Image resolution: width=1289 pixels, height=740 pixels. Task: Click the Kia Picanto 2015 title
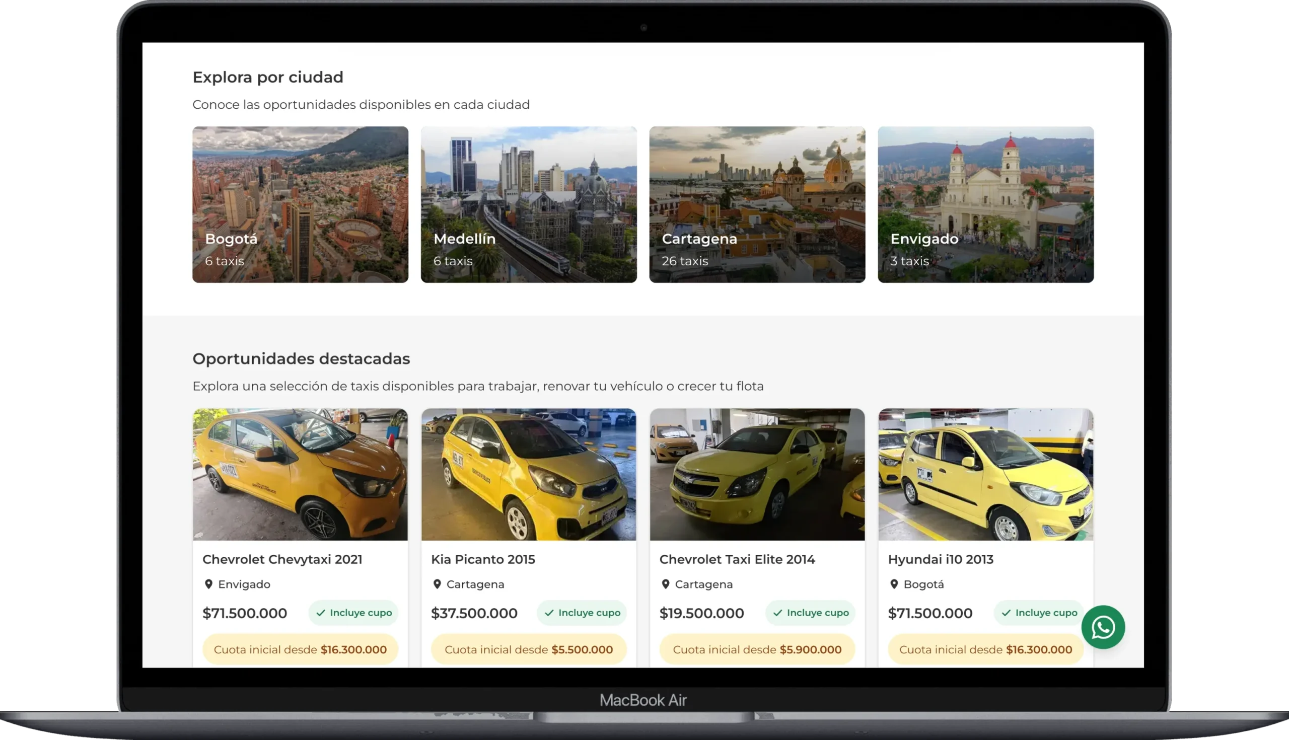click(483, 559)
